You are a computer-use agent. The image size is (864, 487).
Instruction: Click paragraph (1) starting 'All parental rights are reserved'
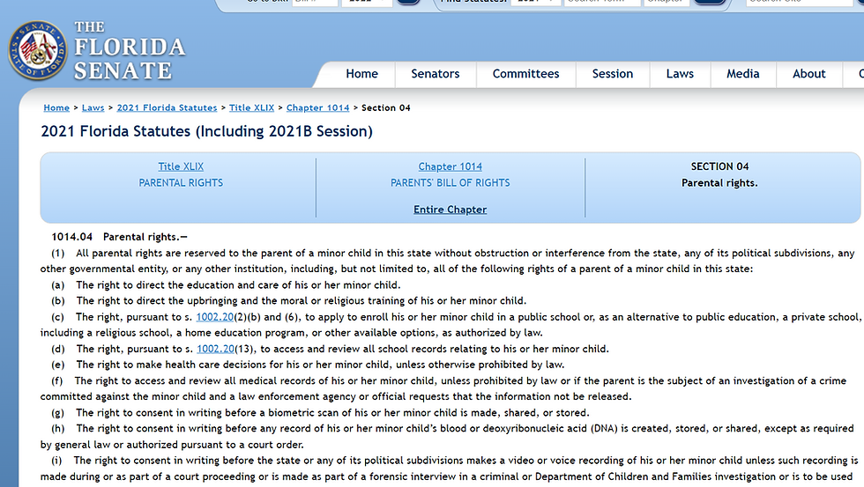point(448,261)
